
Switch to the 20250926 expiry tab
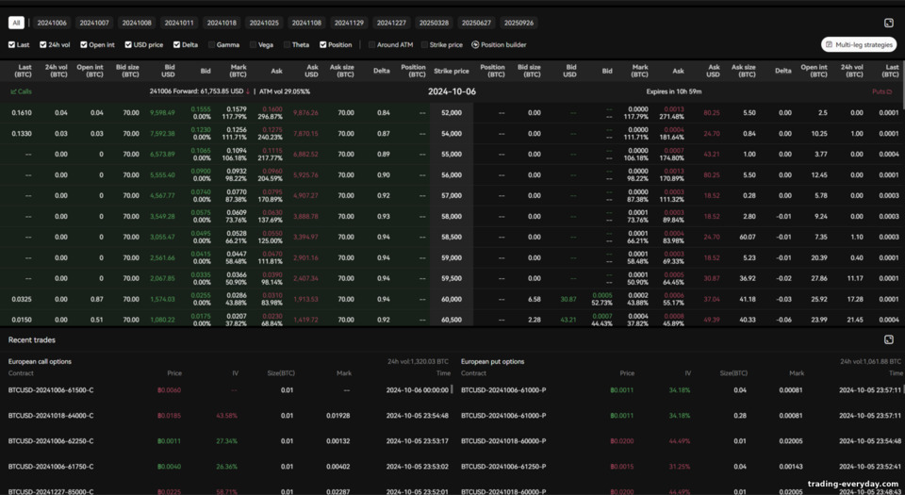[518, 23]
